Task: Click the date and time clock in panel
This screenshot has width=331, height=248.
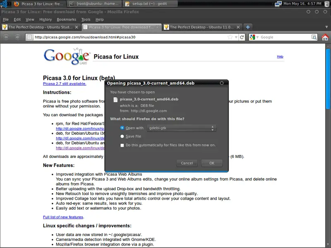Action: tap(302, 4)
